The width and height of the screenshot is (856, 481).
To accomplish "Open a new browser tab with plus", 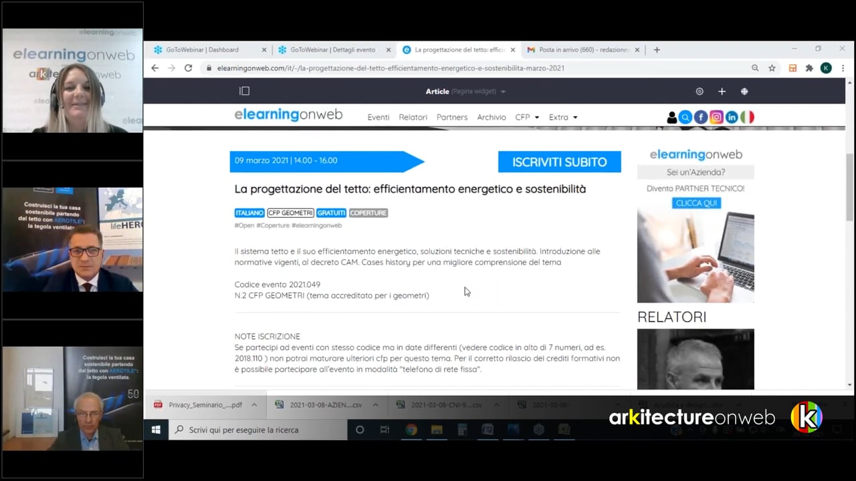I will point(657,49).
